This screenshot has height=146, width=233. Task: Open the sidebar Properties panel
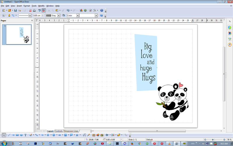point(230,27)
